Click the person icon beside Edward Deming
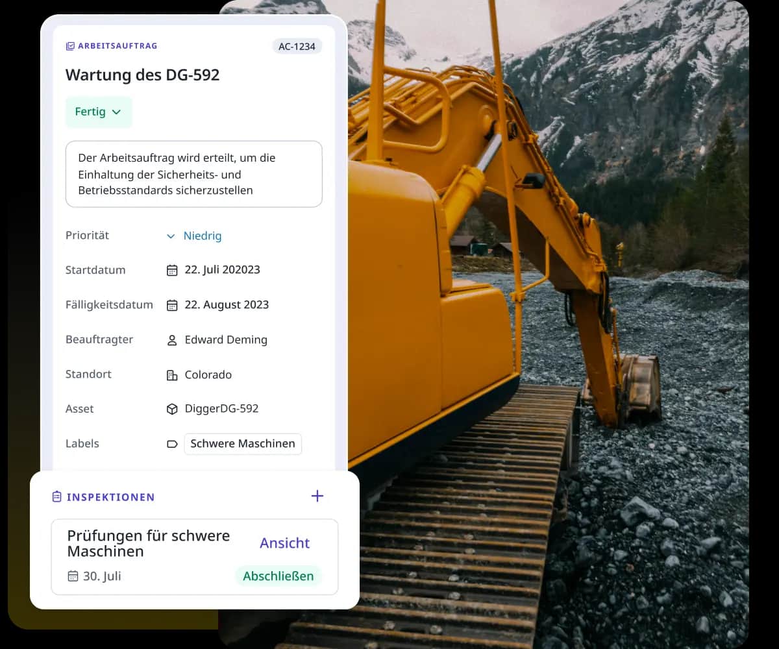This screenshot has width=779, height=649. click(x=172, y=340)
